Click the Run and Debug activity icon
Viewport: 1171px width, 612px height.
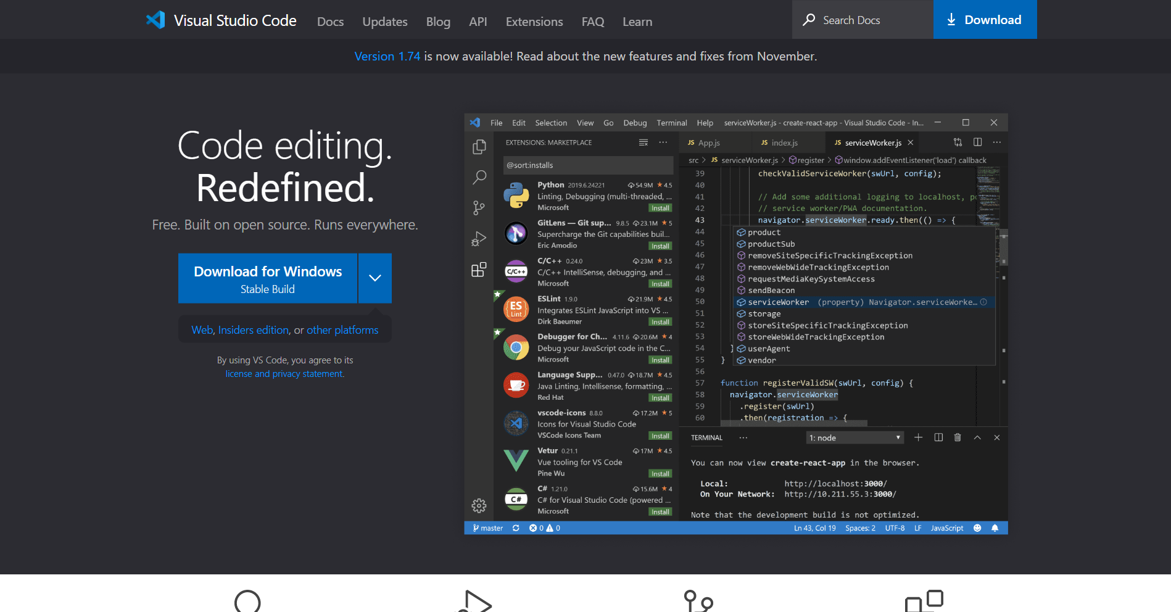[x=479, y=239]
